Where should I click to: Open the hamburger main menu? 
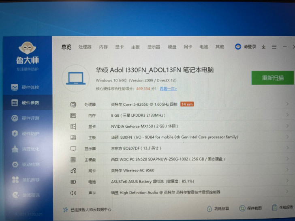(274, 47)
